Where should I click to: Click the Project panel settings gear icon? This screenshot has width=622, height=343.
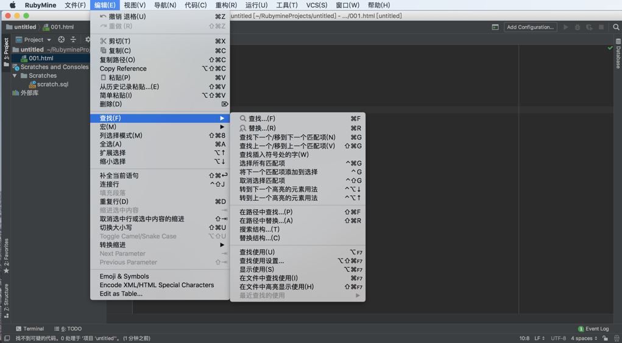pos(87,40)
